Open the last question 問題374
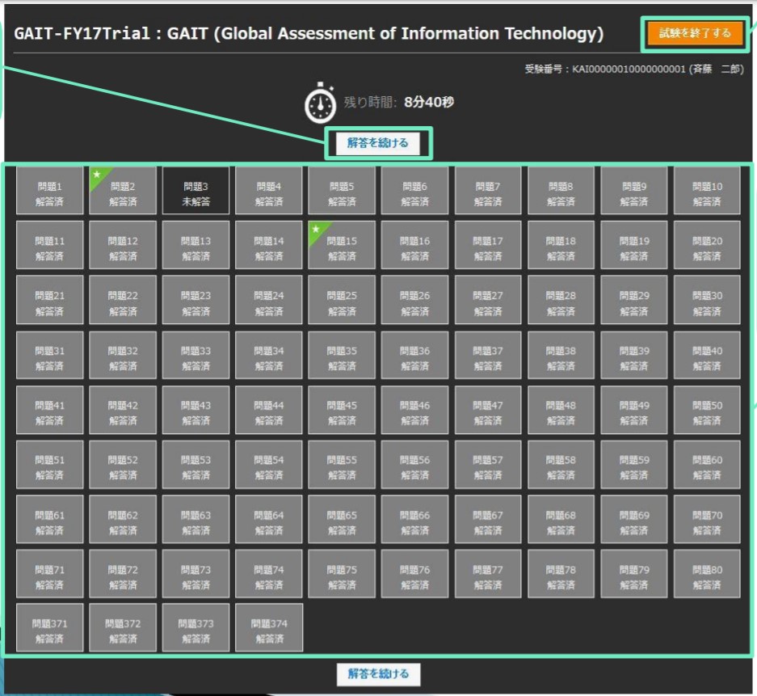Viewport: 757px width, 696px height. tap(268, 628)
